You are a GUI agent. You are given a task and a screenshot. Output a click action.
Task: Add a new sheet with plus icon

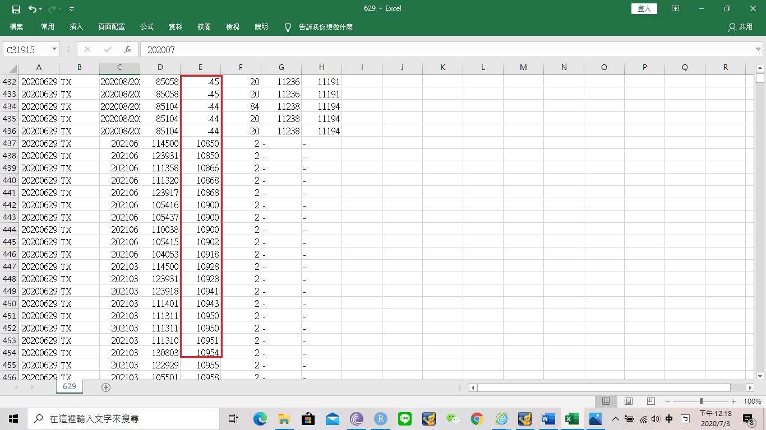click(106, 387)
